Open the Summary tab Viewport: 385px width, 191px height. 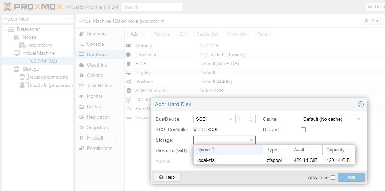(100, 33)
